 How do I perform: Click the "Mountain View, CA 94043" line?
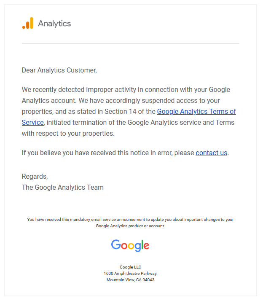(130, 280)
